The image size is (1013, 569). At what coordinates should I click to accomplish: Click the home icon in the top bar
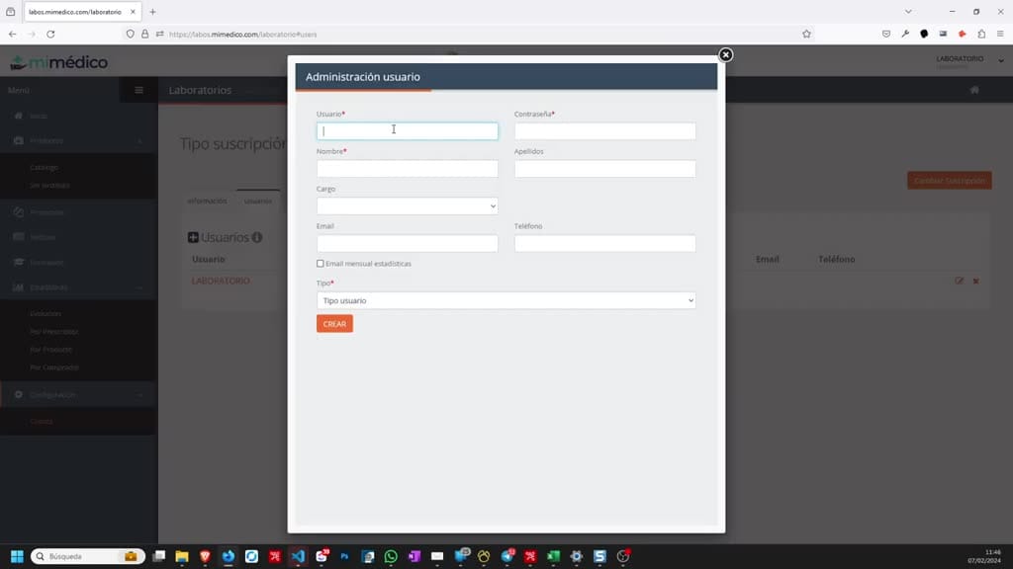point(974,90)
